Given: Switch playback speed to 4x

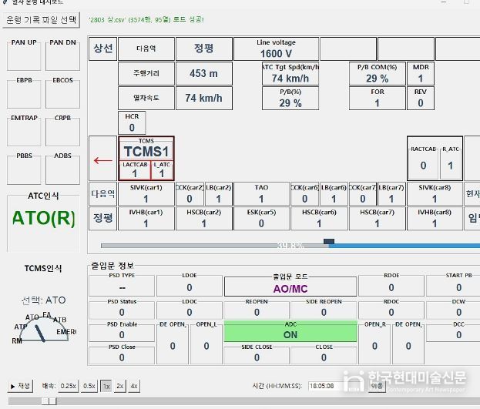Looking at the screenshot, I should 134,386.
